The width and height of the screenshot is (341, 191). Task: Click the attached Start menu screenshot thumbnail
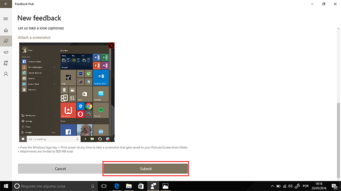[67, 92]
